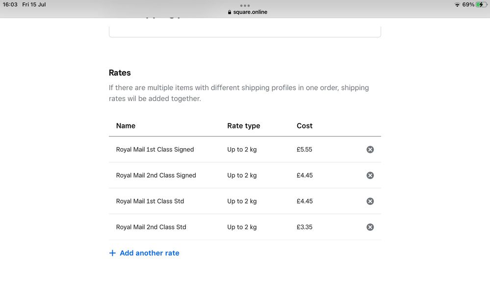Image resolution: width=490 pixels, height=285 pixels.
Task: Tap the padlock icon in the address bar
Action: tap(230, 12)
